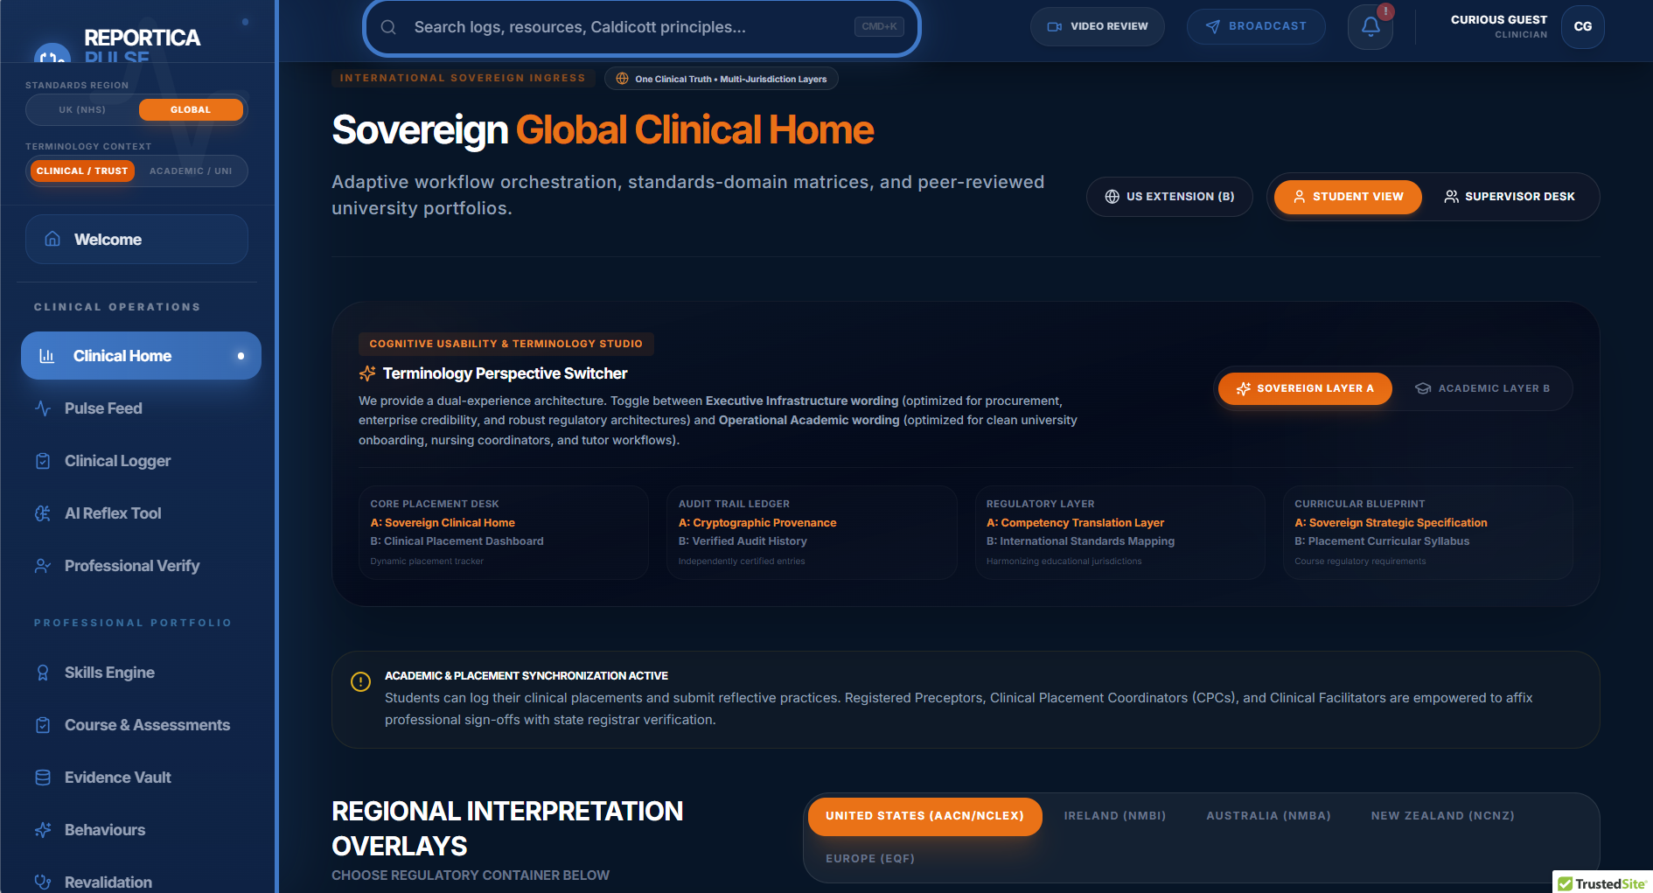Click the CMD+K shortcut badge
This screenshot has height=893, width=1653.
pyautogui.click(x=879, y=27)
